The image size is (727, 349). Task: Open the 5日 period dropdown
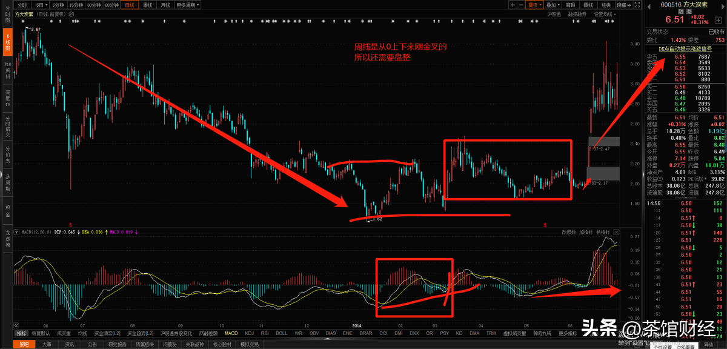point(42,5)
